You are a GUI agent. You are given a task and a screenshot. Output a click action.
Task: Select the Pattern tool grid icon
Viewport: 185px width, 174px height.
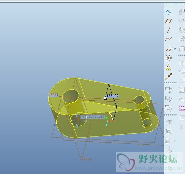pos(182,90)
